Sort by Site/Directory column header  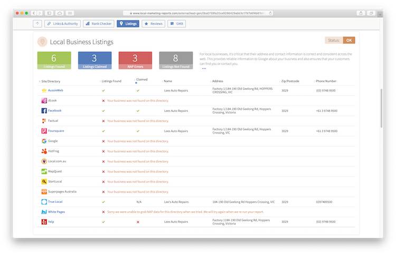pyautogui.click(x=51, y=81)
